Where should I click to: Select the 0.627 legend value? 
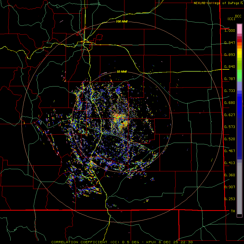pyautogui.click(x=230, y=115)
